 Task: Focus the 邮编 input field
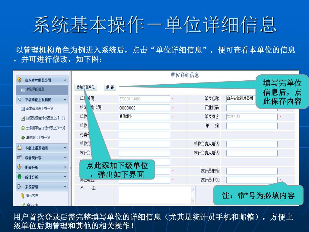252,126
